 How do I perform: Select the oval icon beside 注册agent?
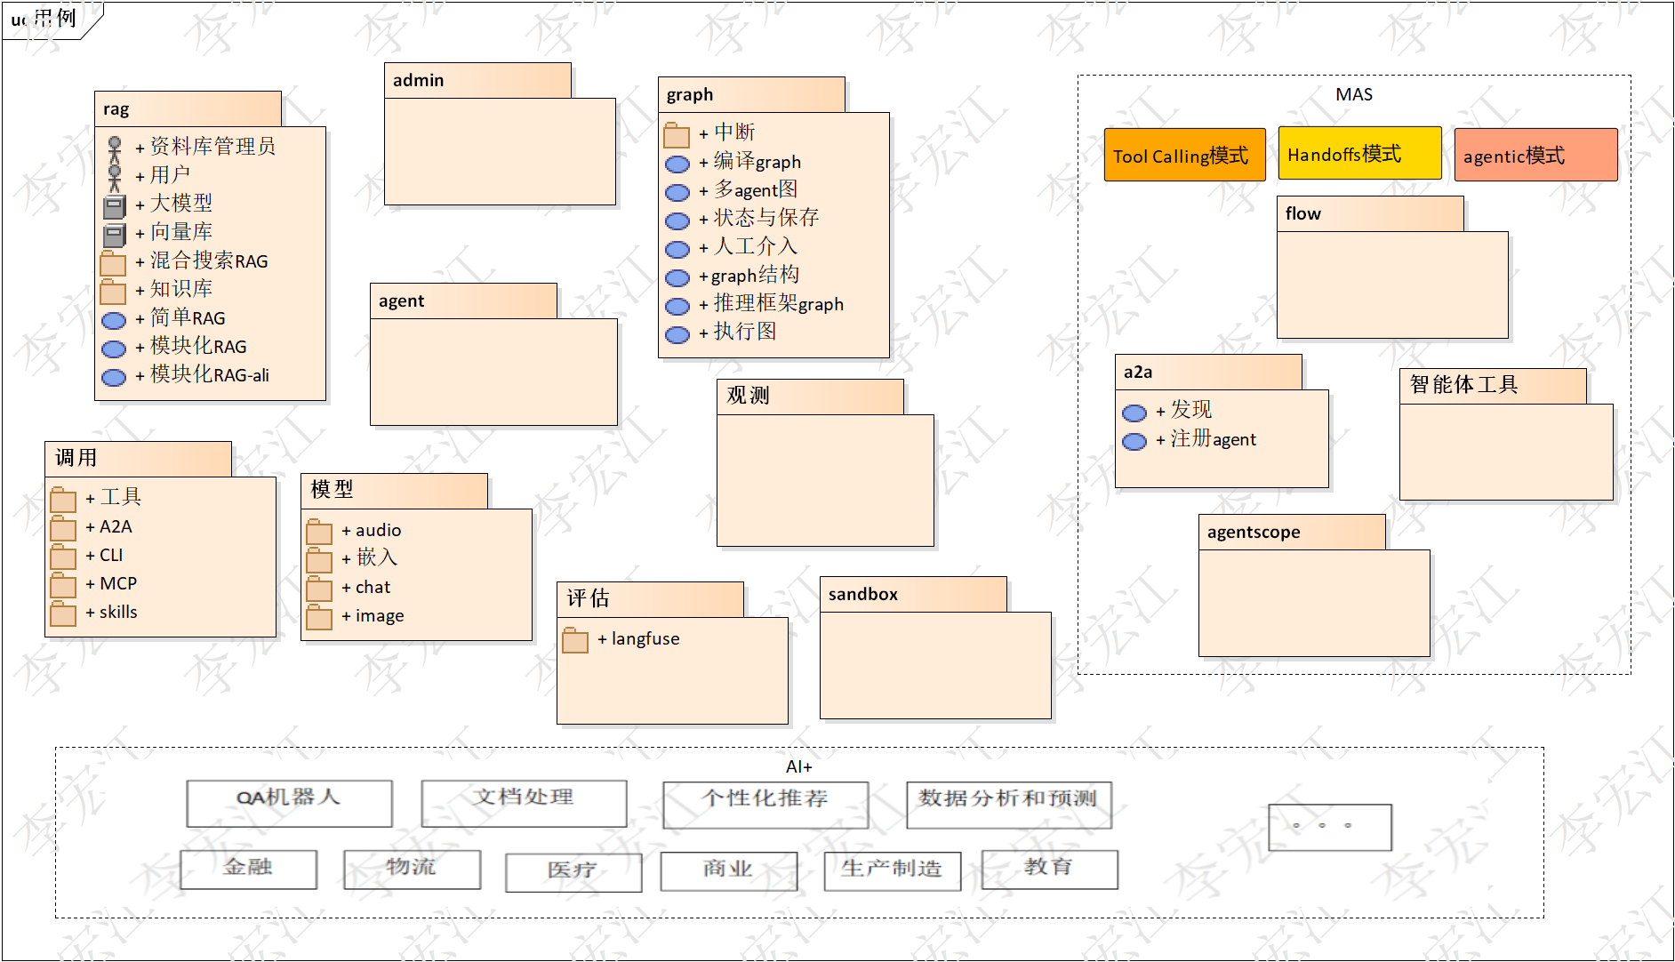point(1134,441)
